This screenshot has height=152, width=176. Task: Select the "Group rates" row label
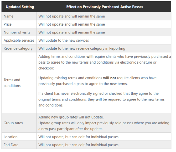pyautogui.click(x=13, y=123)
